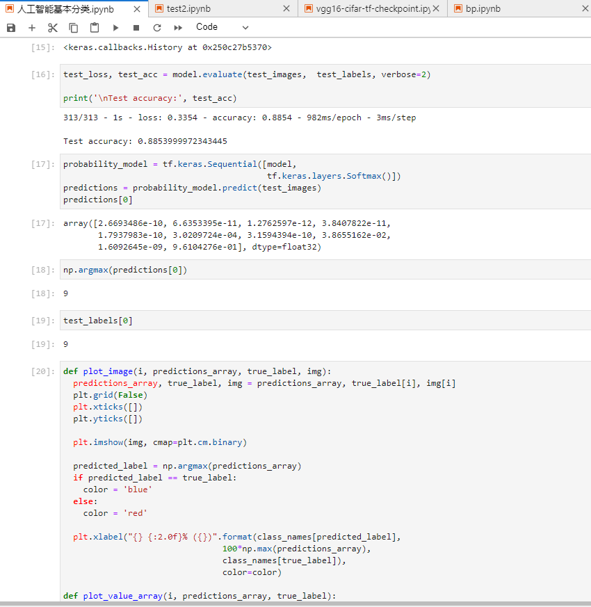
Task: Close the bp.ipynb tab
Action: 585,9
